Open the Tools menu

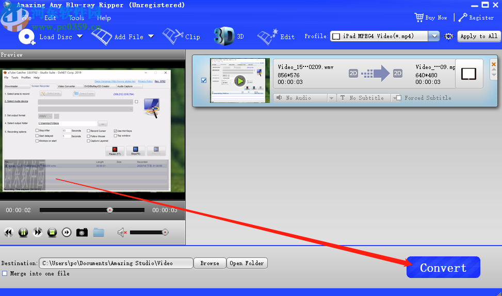(x=76, y=18)
